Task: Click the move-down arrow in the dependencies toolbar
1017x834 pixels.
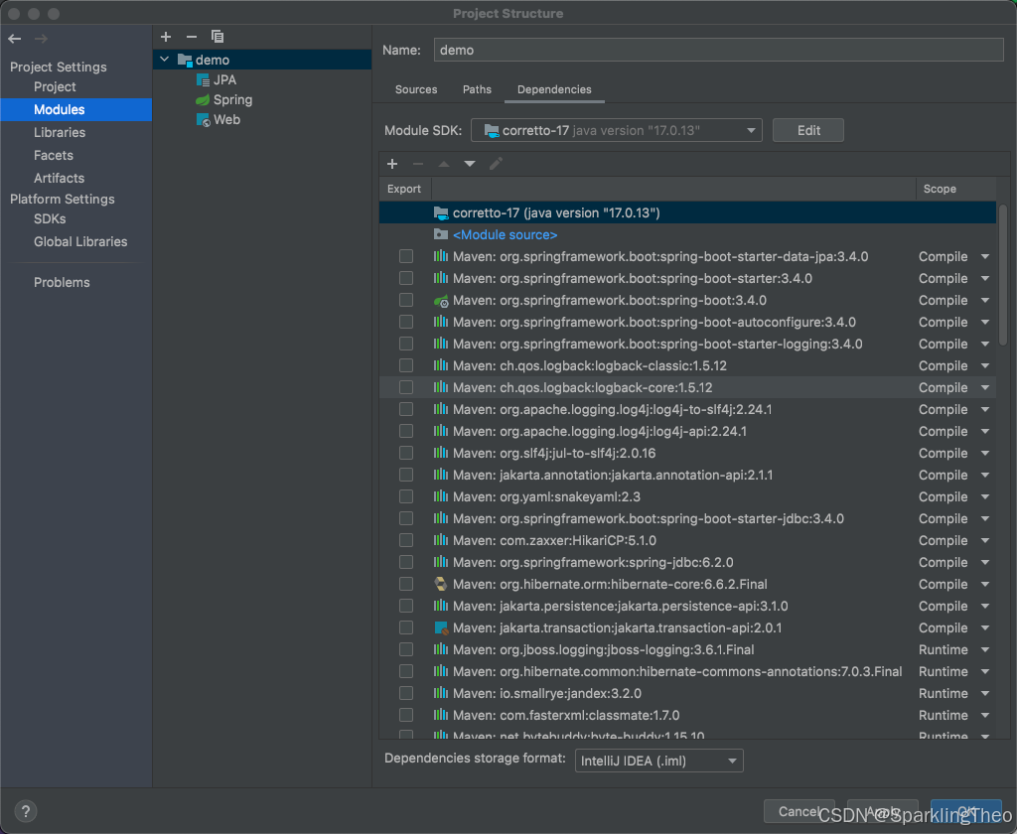Action: click(x=469, y=164)
